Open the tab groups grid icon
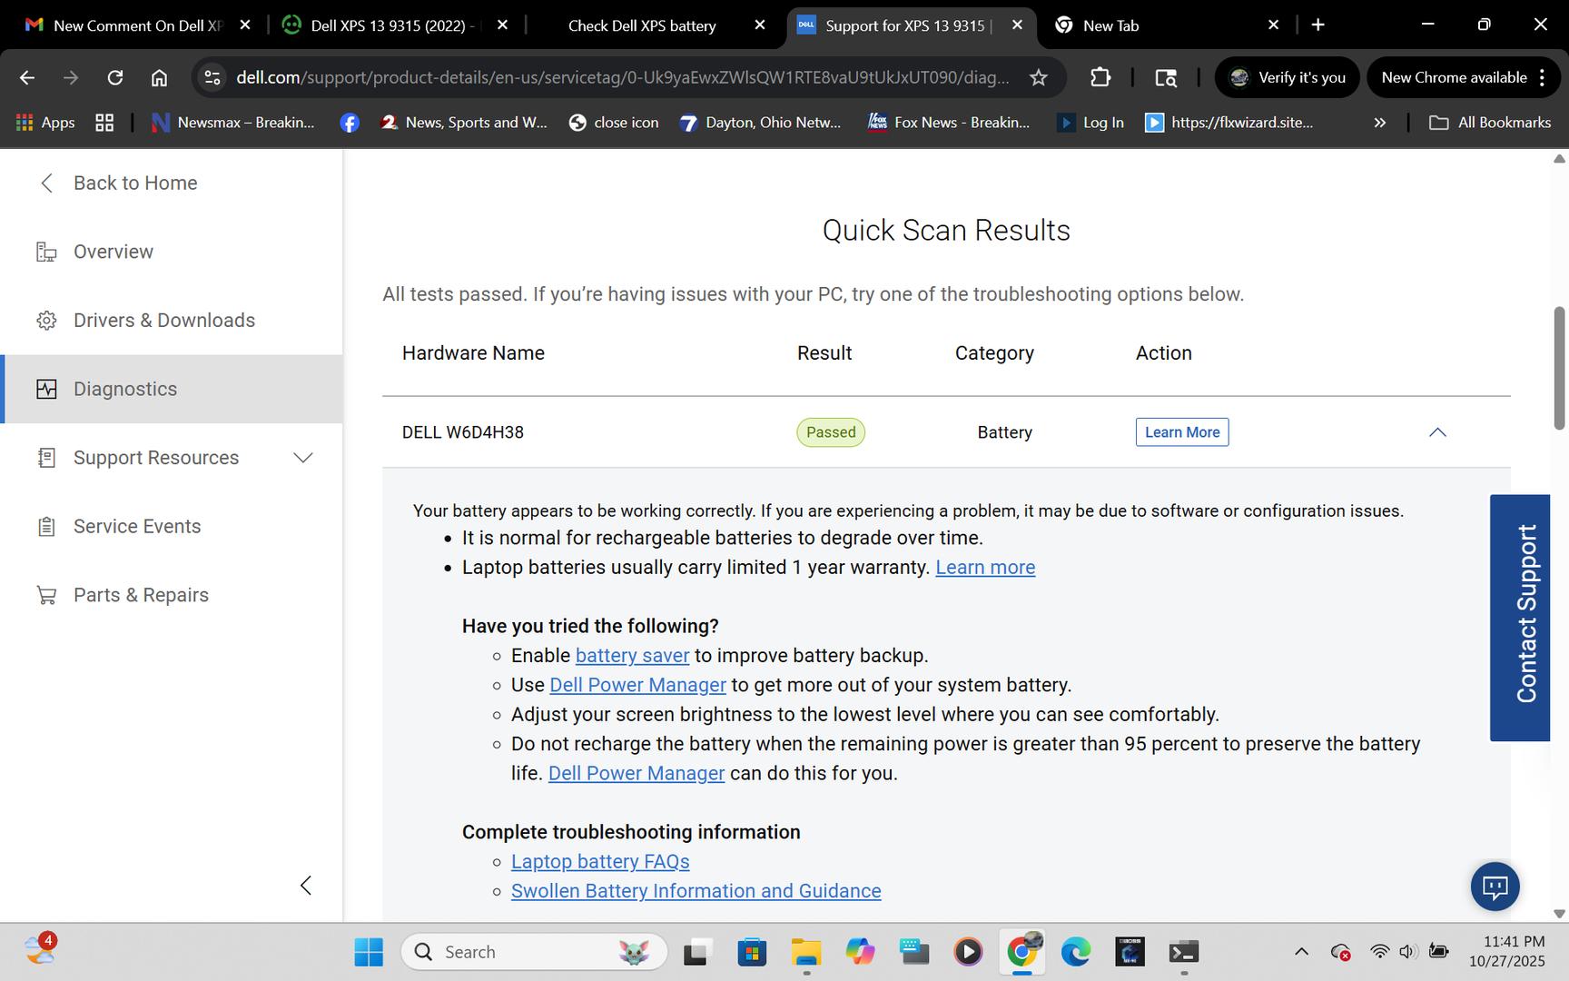1569x981 pixels. pyautogui.click(x=104, y=123)
